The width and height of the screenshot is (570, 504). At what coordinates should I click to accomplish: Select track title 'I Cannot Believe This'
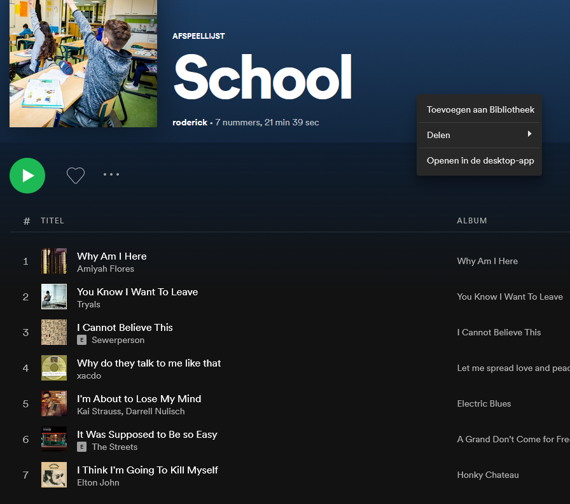[125, 328]
